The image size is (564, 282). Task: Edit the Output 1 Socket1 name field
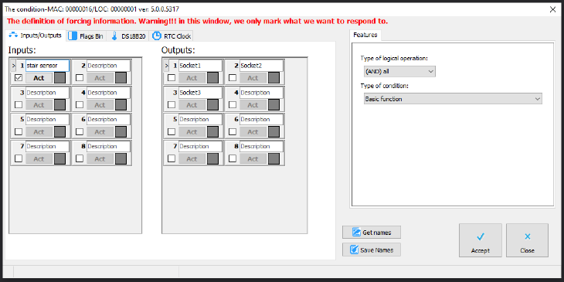[x=200, y=66]
